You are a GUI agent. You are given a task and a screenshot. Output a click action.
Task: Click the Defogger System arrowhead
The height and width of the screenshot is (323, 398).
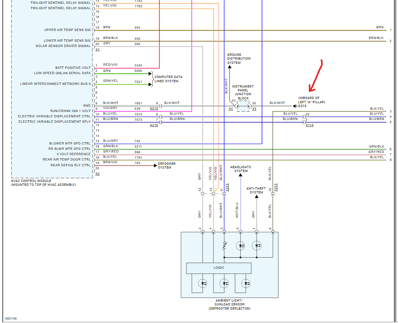tap(155, 166)
